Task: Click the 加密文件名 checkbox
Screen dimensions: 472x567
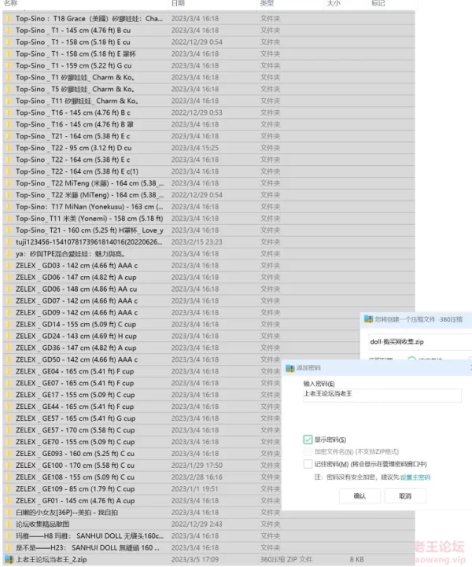Action: [308, 452]
